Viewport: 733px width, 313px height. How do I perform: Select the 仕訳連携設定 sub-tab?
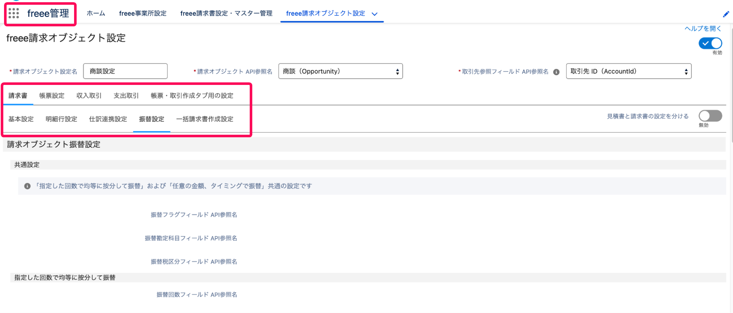pyautogui.click(x=108, y=119)
